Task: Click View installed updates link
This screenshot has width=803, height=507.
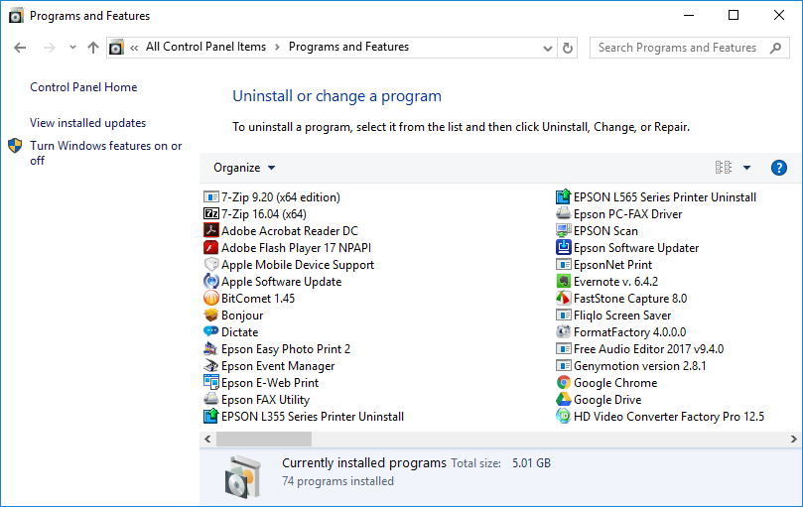Action: point(87,123)
